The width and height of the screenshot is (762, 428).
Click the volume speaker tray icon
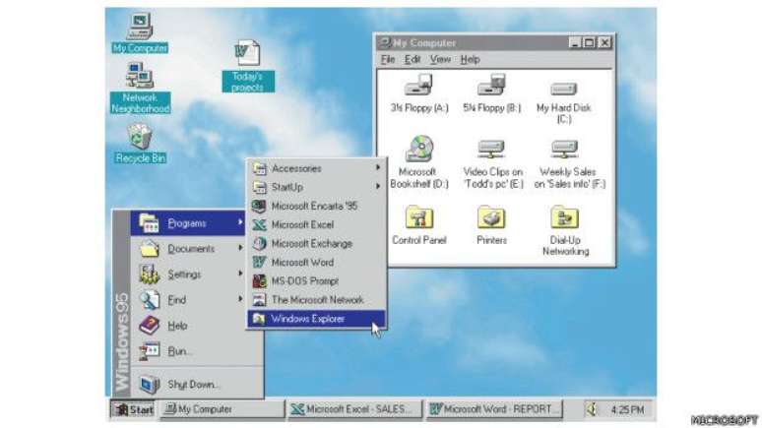click(x=592, y=409)
